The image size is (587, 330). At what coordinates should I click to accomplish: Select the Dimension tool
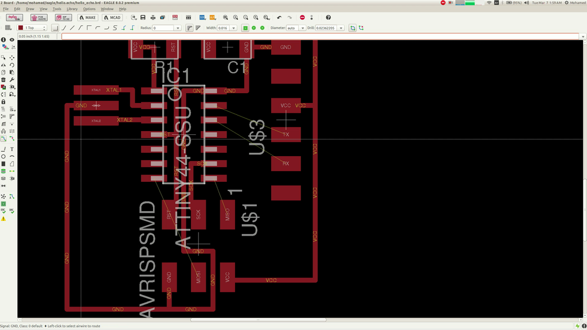3,186
